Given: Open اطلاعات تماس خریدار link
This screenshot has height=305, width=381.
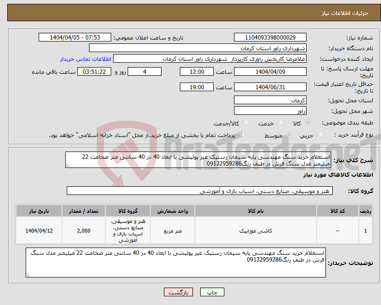Looking at the screenshot, I should pyautogui.click(x=86, y=59).
